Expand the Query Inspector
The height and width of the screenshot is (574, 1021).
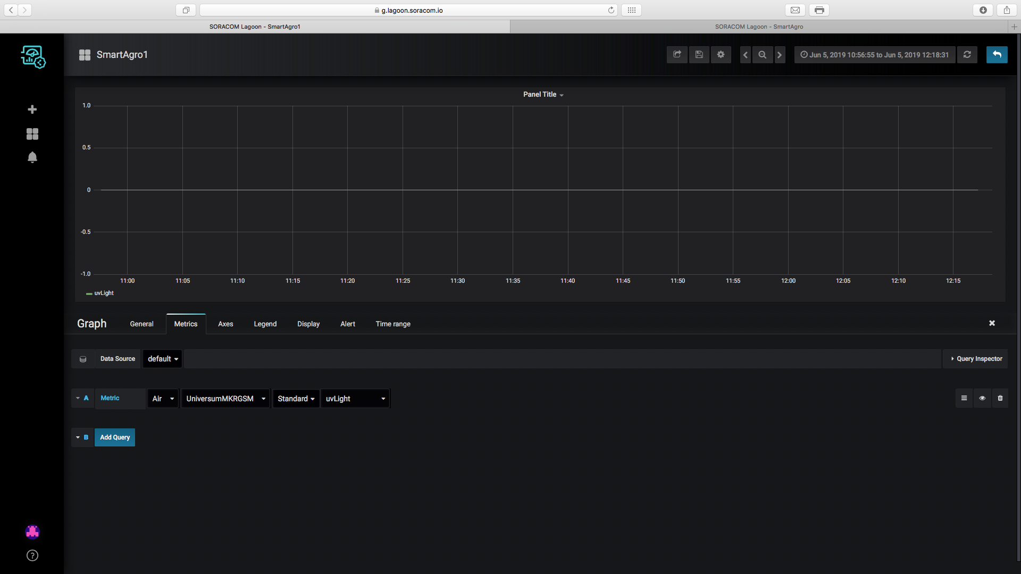pos(976,359)
